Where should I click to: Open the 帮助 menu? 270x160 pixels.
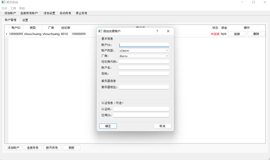tap(22, 8)
